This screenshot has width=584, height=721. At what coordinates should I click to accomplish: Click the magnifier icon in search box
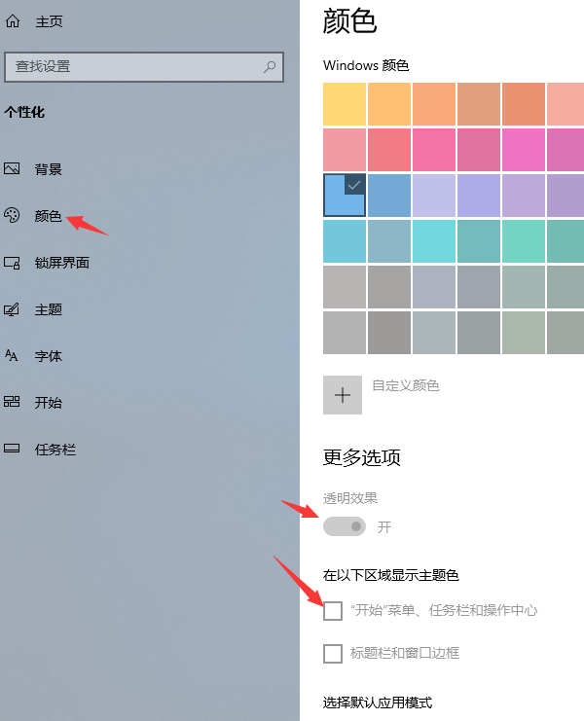pyautogui.click(x=270, y=67)
